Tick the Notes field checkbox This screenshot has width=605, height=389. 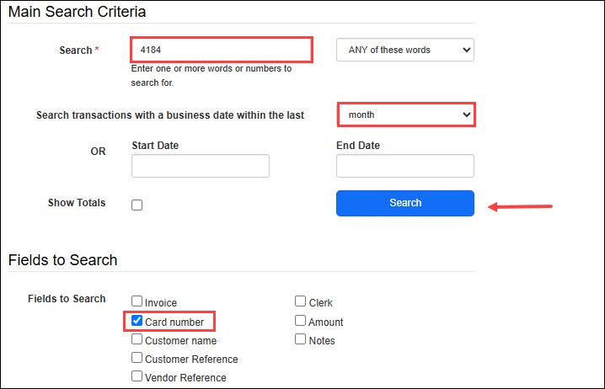click(301, 340)
